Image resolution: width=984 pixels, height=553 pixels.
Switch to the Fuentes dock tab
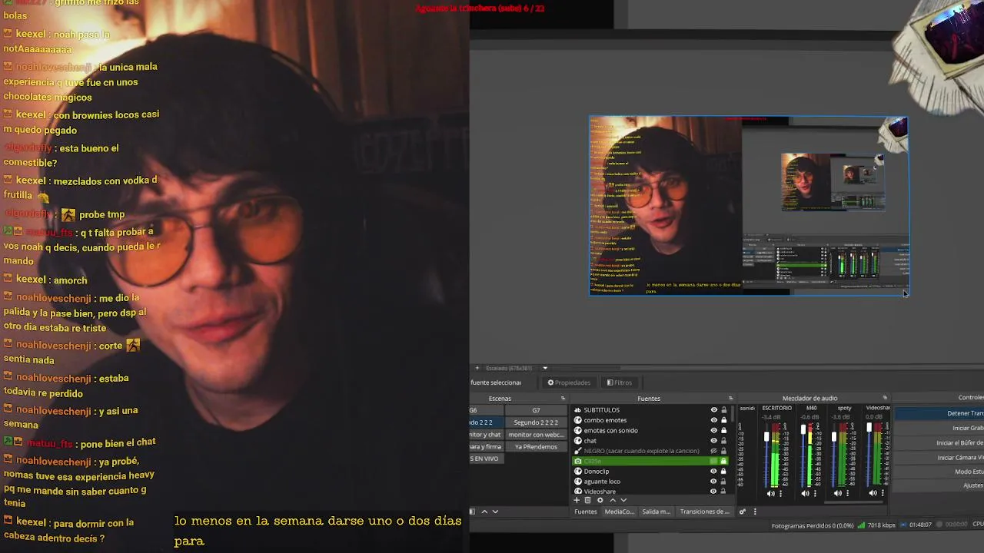(x=586, y=512)
